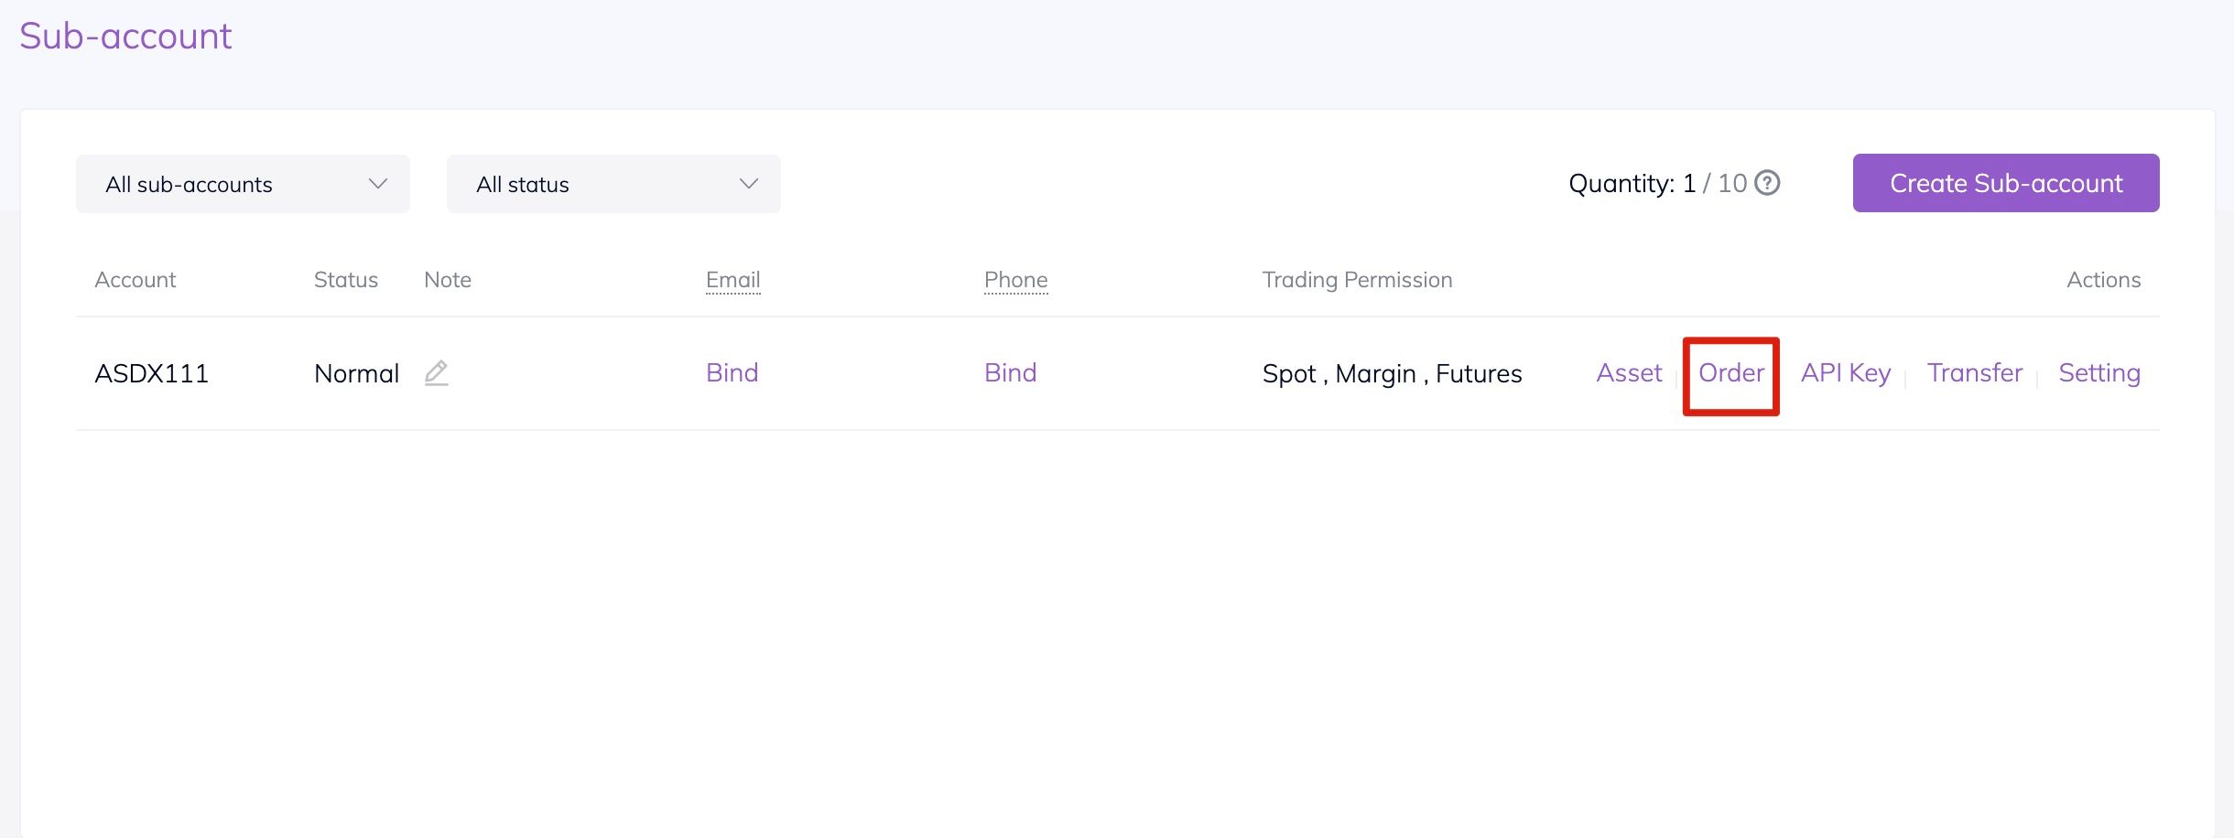Open the Asset action for ASDX111

click(x=1629, y=373)
